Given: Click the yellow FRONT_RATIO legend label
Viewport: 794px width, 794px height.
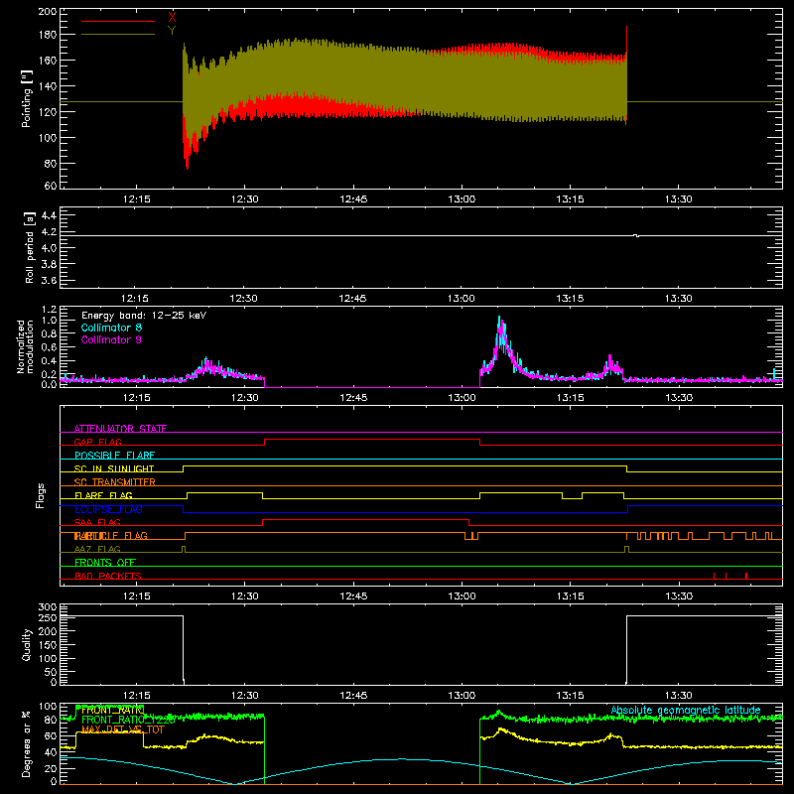Looking at the screenshot, I should (110, 710).
